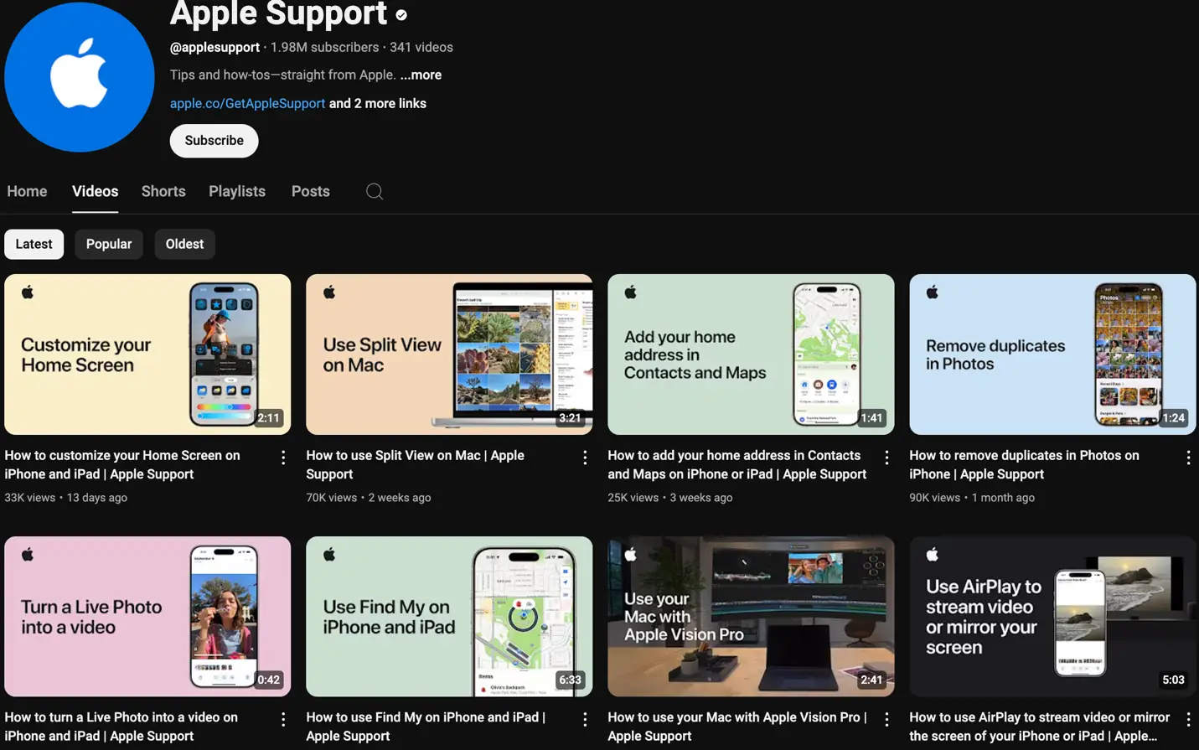Screen dimensions: 1199x750
Task: Open options menu for Customize Home Screen video
Action: (283, 458)
